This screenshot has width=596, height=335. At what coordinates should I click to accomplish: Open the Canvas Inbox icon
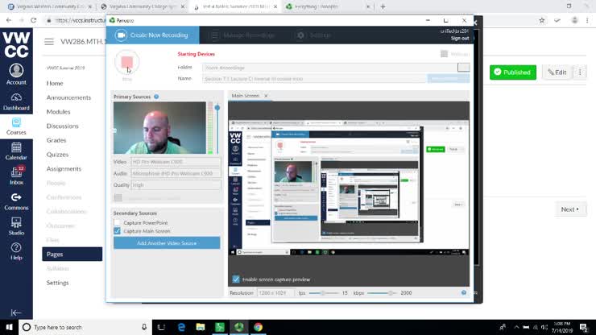[16, 174]
